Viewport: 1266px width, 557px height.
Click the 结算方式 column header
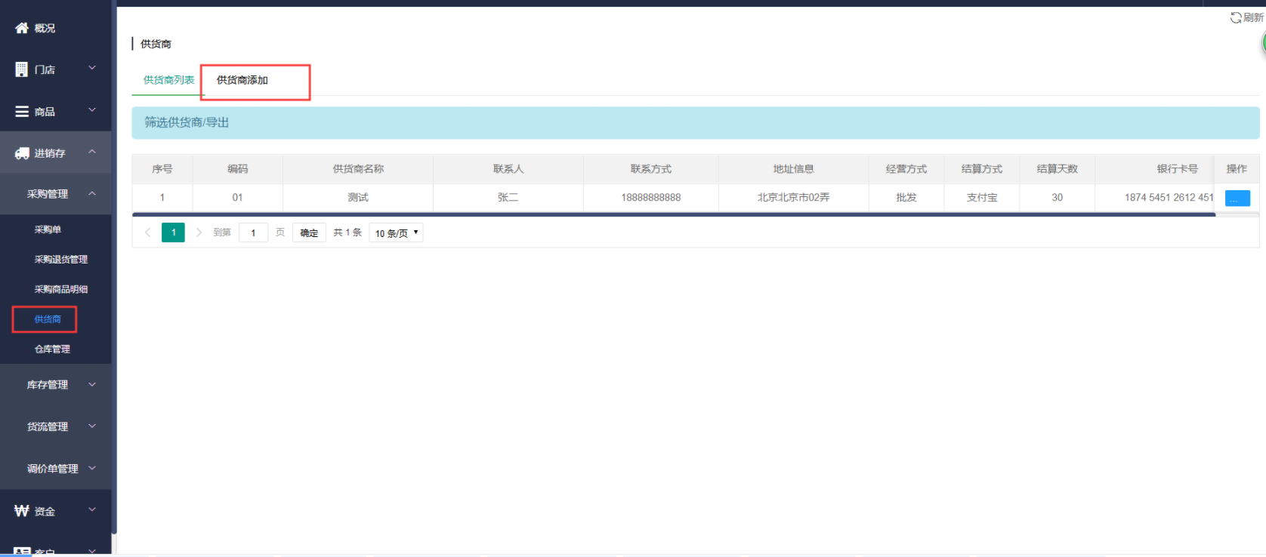pos(982,169)
